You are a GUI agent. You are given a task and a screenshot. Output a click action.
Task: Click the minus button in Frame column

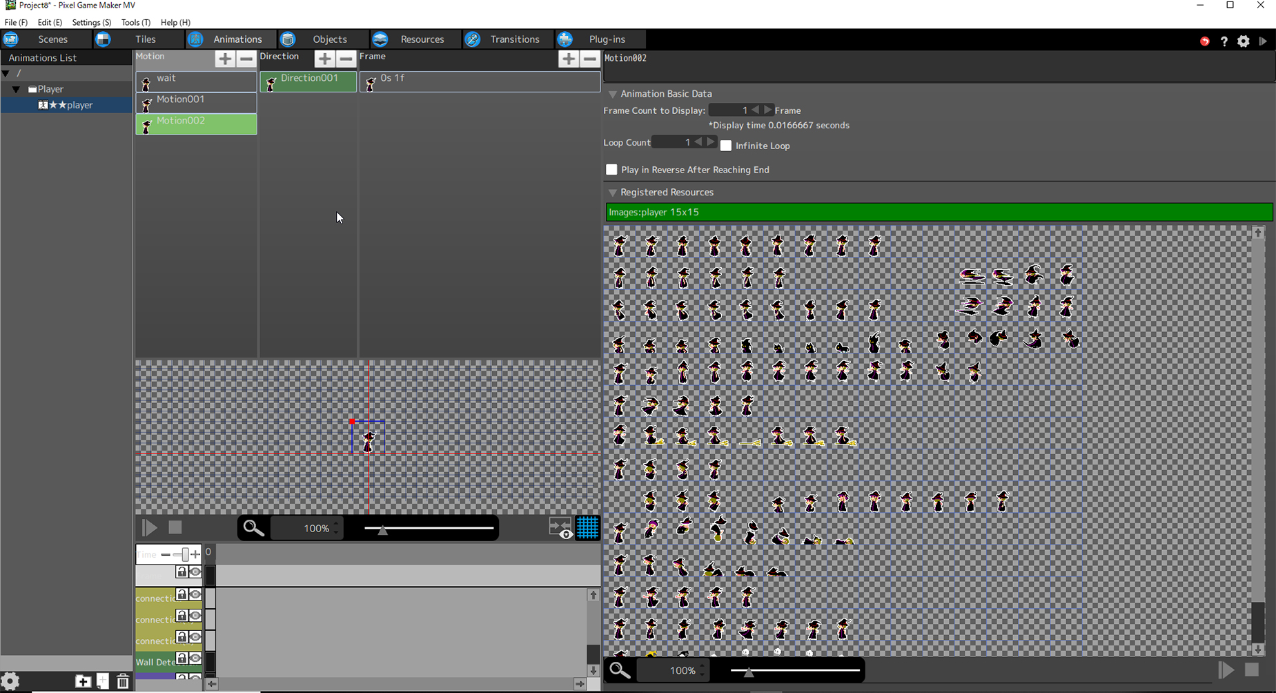pos(590,59)
